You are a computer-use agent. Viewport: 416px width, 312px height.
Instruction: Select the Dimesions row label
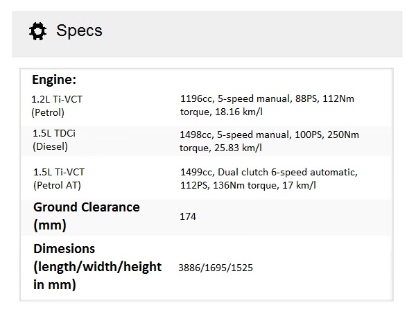[97, 266]
